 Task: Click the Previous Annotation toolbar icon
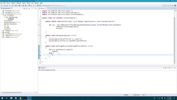(54, 6)
